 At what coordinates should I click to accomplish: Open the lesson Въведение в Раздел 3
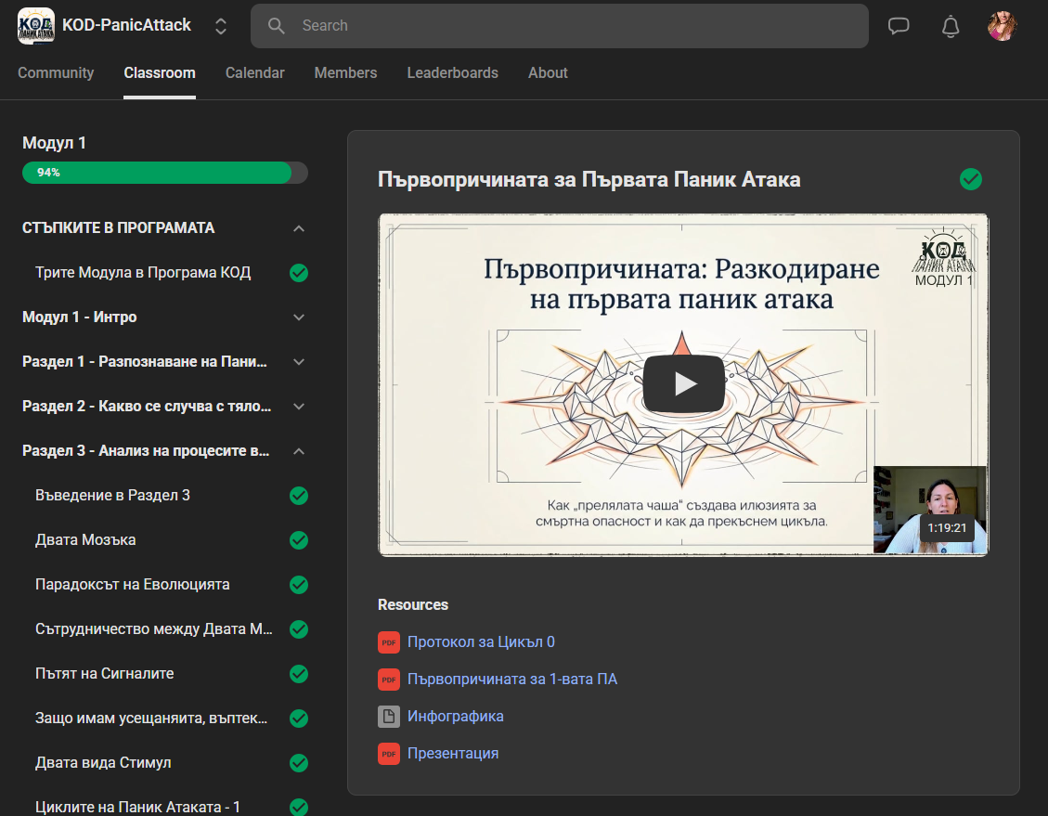tap(113, 496)
